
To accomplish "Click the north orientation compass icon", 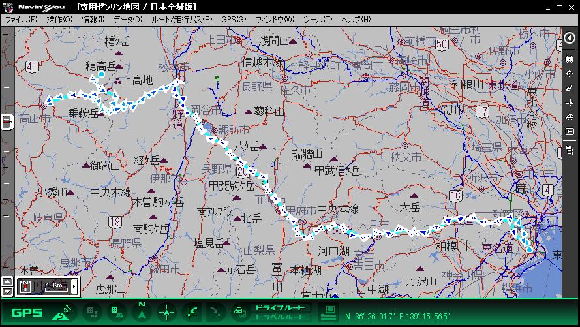I will 25,287.
